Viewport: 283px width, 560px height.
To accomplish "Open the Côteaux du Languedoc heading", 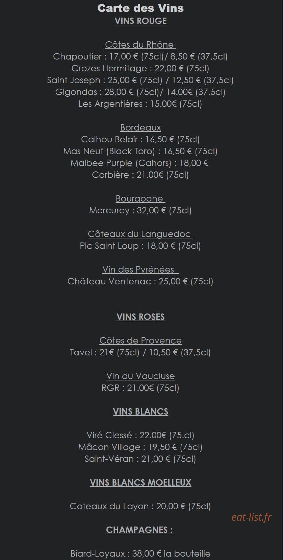I will point(140,234).
